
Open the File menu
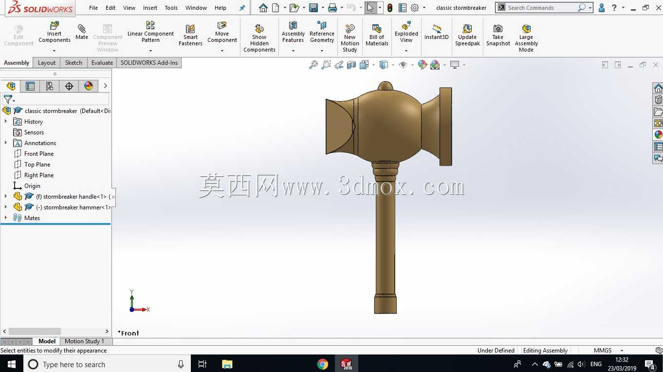(x=93, y=8)
